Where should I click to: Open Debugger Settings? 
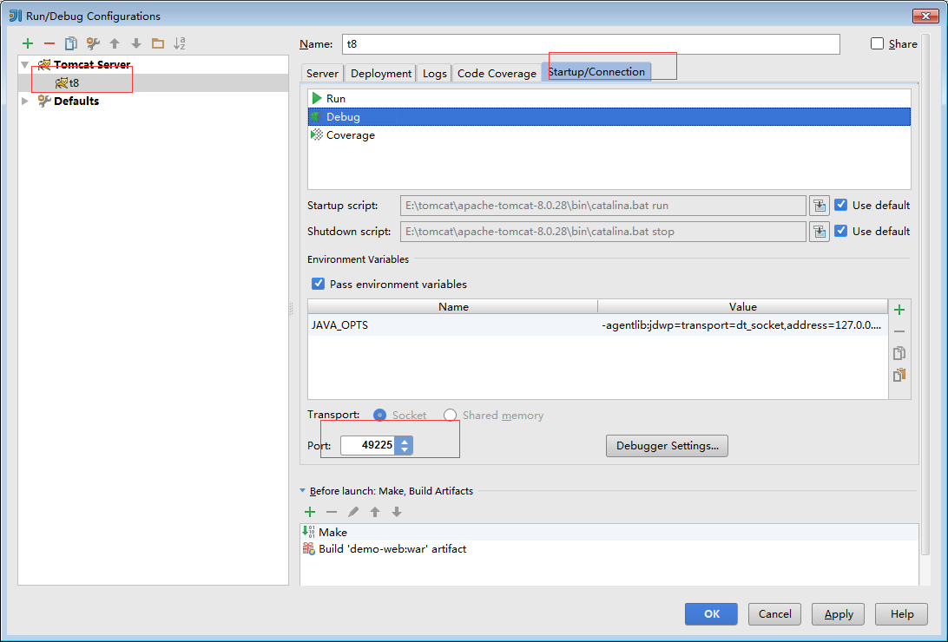[667, 446]
